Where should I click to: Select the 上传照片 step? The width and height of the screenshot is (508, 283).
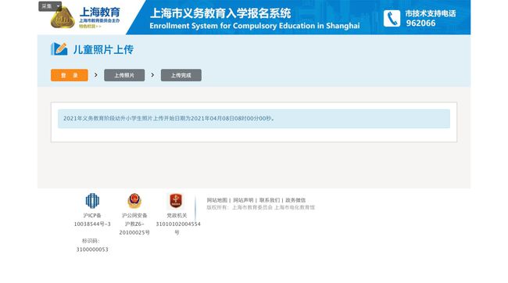pyautogui.click(x=124, y=75)
